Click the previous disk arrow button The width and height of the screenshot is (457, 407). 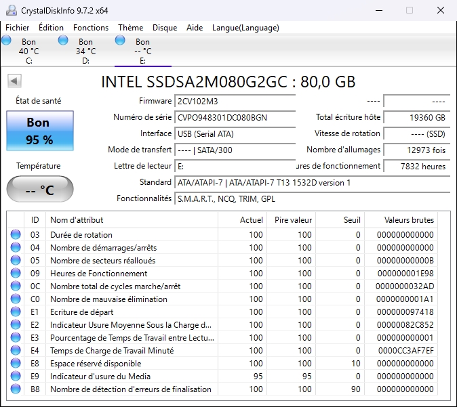click(x=14, y=81)
